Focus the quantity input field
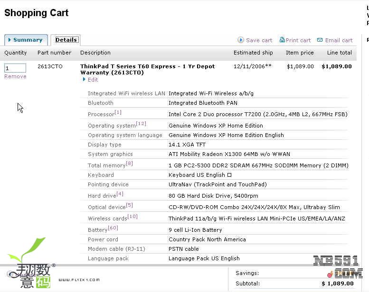Image resolution: width=369 pixels, height=292 pixels. point(15,68)
